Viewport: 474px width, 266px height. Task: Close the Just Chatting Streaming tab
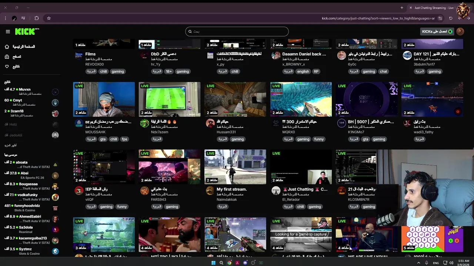tap(411, 8)
